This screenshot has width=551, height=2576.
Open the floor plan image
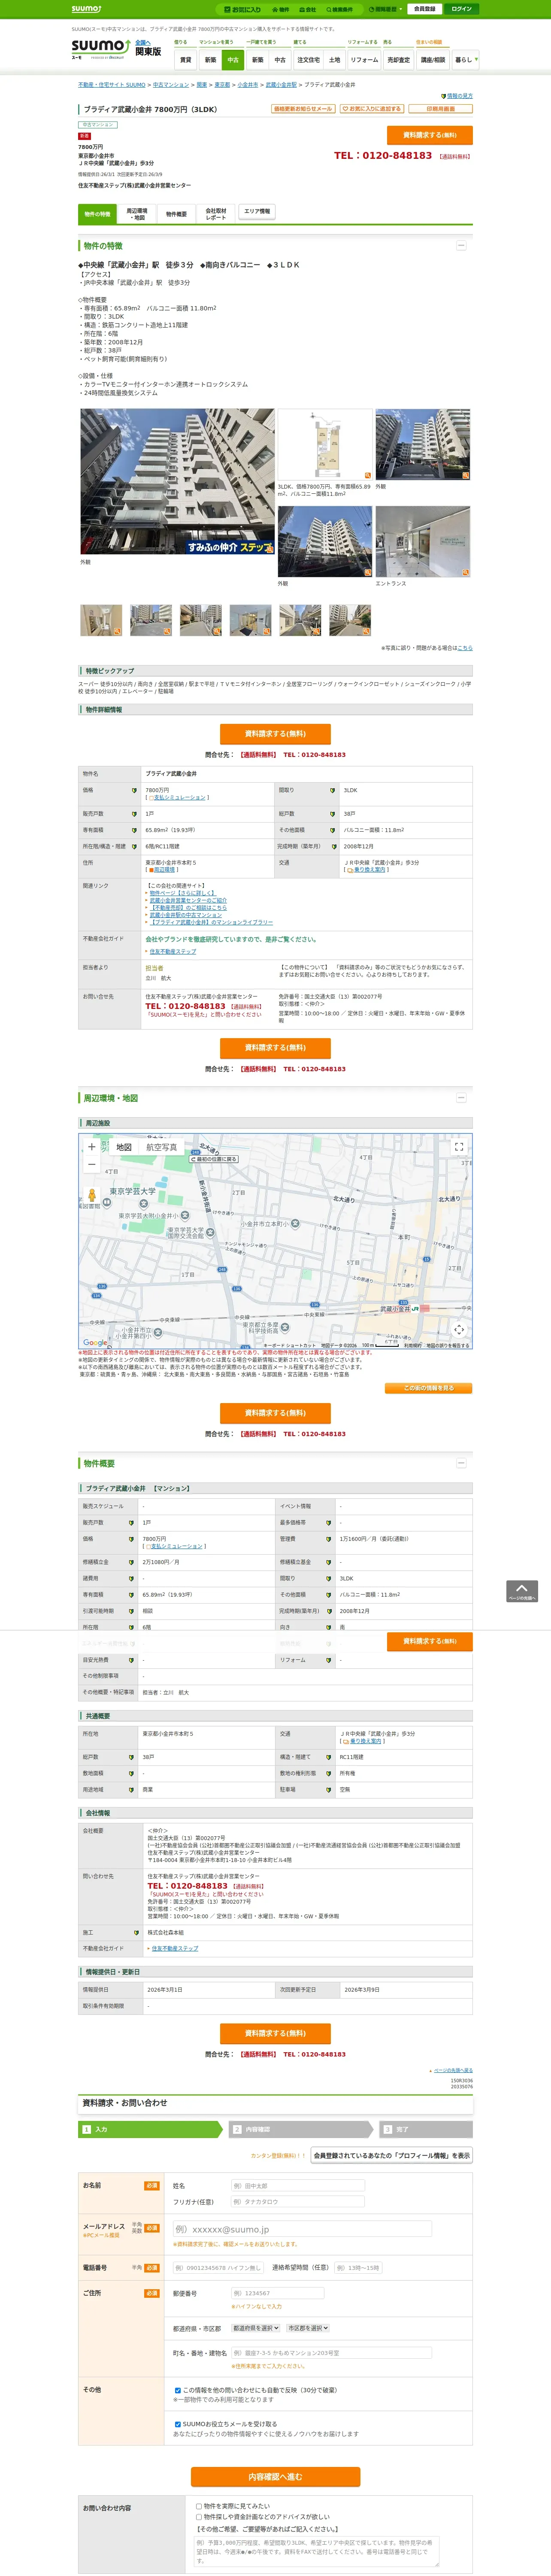tap(325, 445)
